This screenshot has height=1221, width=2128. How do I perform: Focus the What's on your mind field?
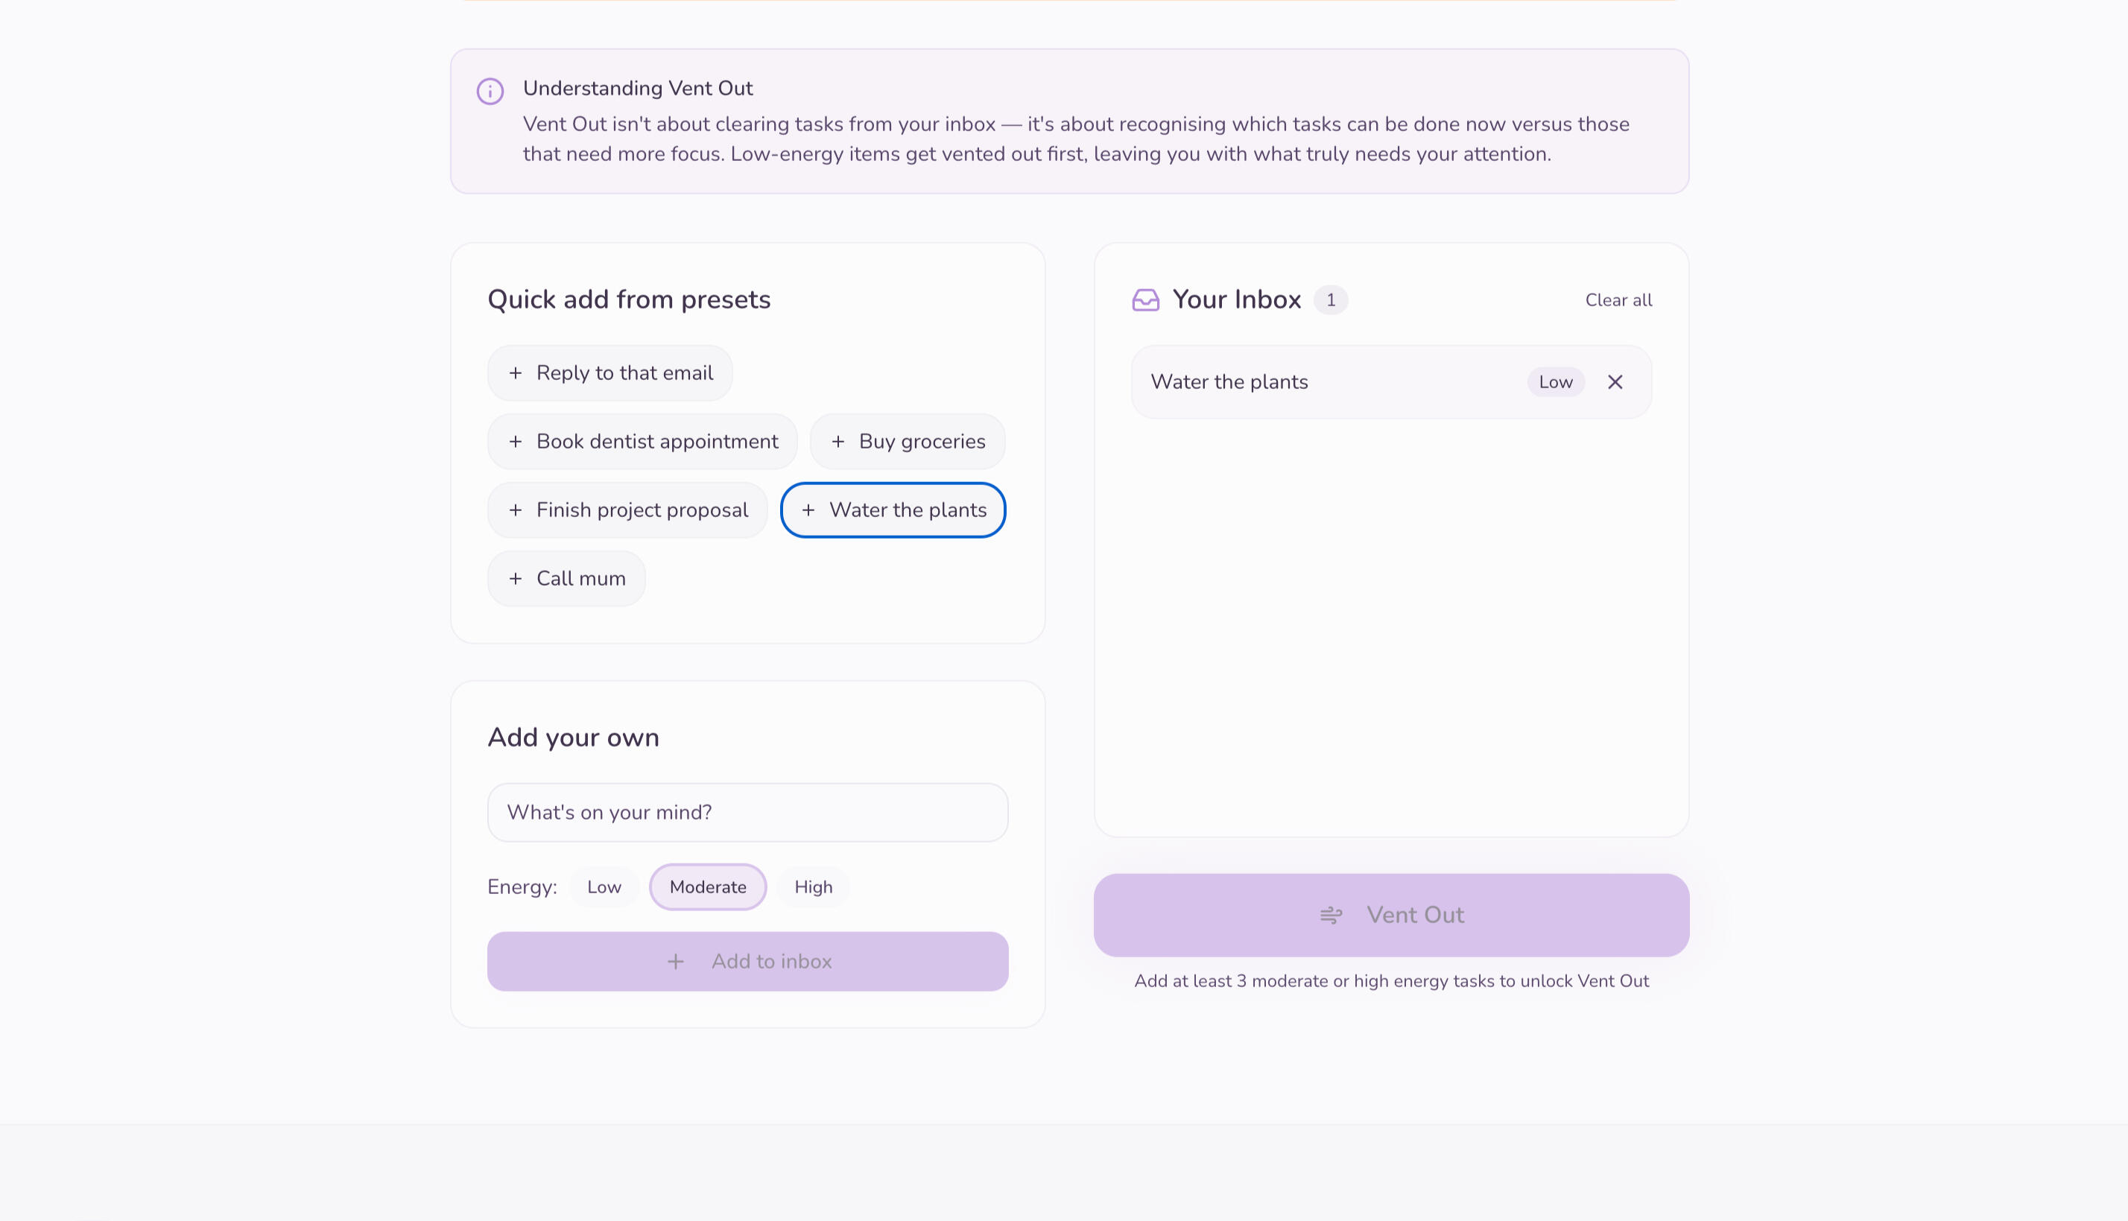coord(747,813)
